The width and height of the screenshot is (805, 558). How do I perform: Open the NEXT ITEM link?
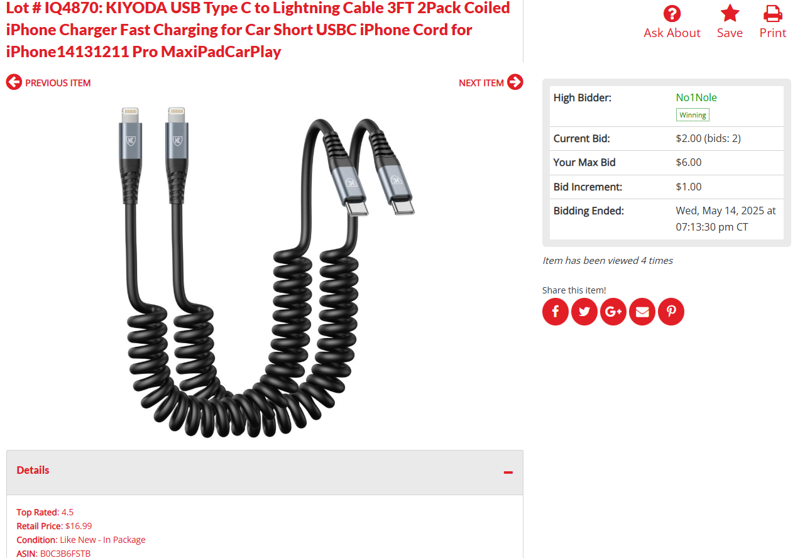[x=481, y=83]
